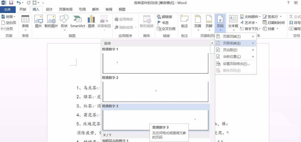Insert a blank page with 空白页
301x142 pixels.
(9, 23)
